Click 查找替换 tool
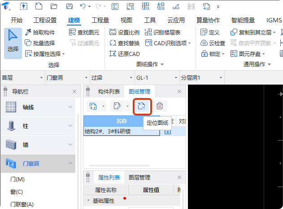The width and height of the screenshot is (283, 209). coord(124,43)
